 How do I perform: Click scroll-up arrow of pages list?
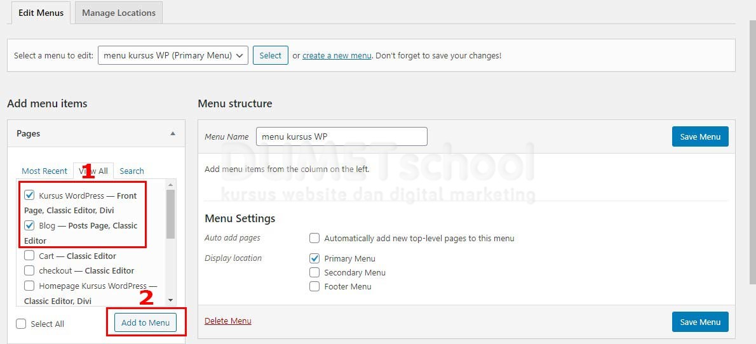pos(170,185)
